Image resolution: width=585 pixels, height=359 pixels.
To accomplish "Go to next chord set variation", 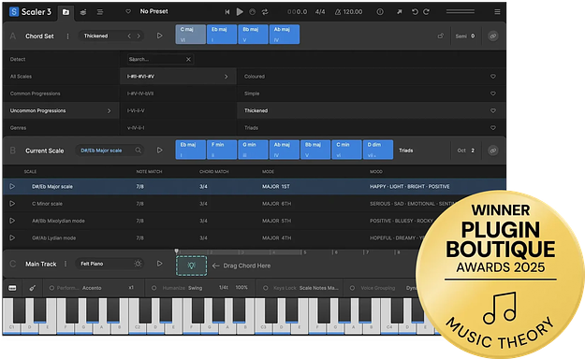I will 139,36.
